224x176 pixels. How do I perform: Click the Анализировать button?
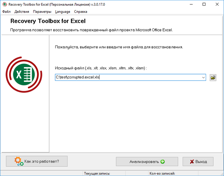point(147,162)
